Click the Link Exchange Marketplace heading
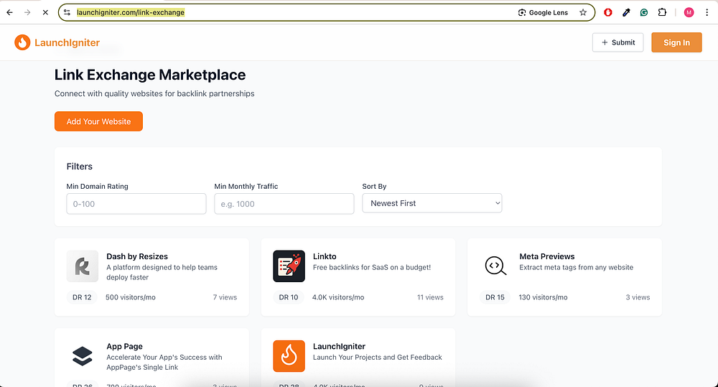Viewport: 718px width, 387px height. [x=150, y=75]
